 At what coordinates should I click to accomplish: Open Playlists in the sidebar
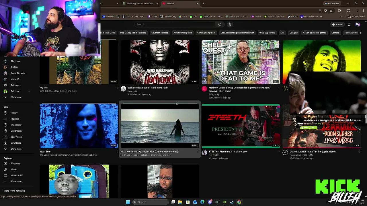[x=15, y=119]
